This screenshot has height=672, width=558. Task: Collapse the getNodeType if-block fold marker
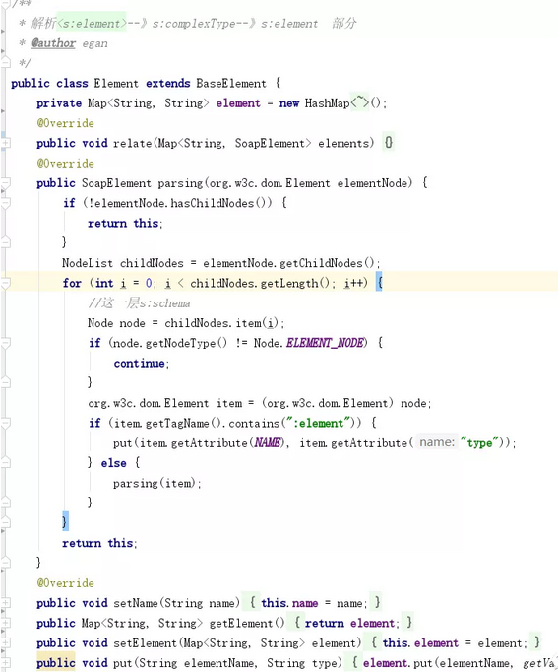[x=5, y=343]
